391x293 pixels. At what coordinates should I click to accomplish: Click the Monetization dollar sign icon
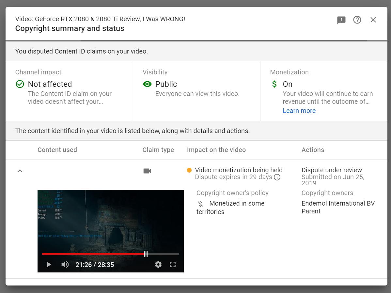(x=274, y=84)
